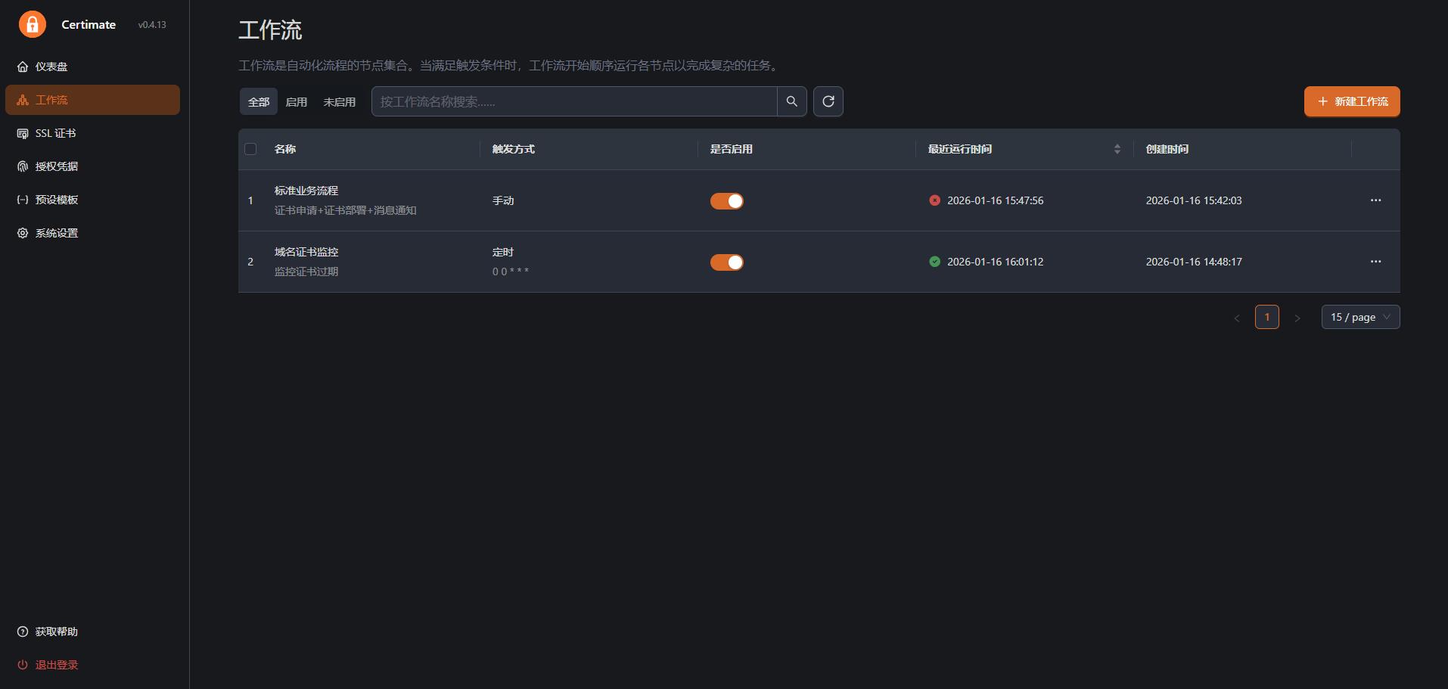Viewport: 1448px width, 689px height.
Task: Click the v0.4.13 version label
Action: click(152, 25)
